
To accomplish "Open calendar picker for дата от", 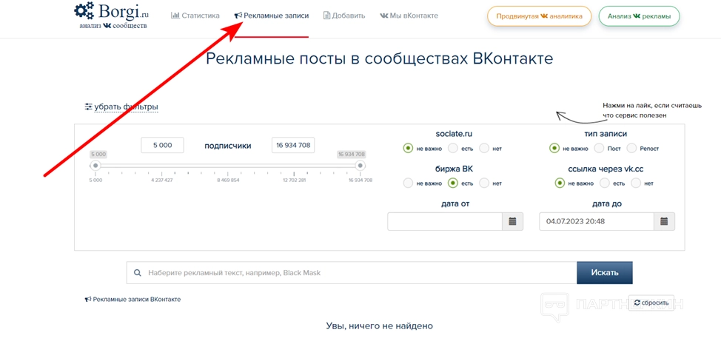I will [x=513, y=221].
